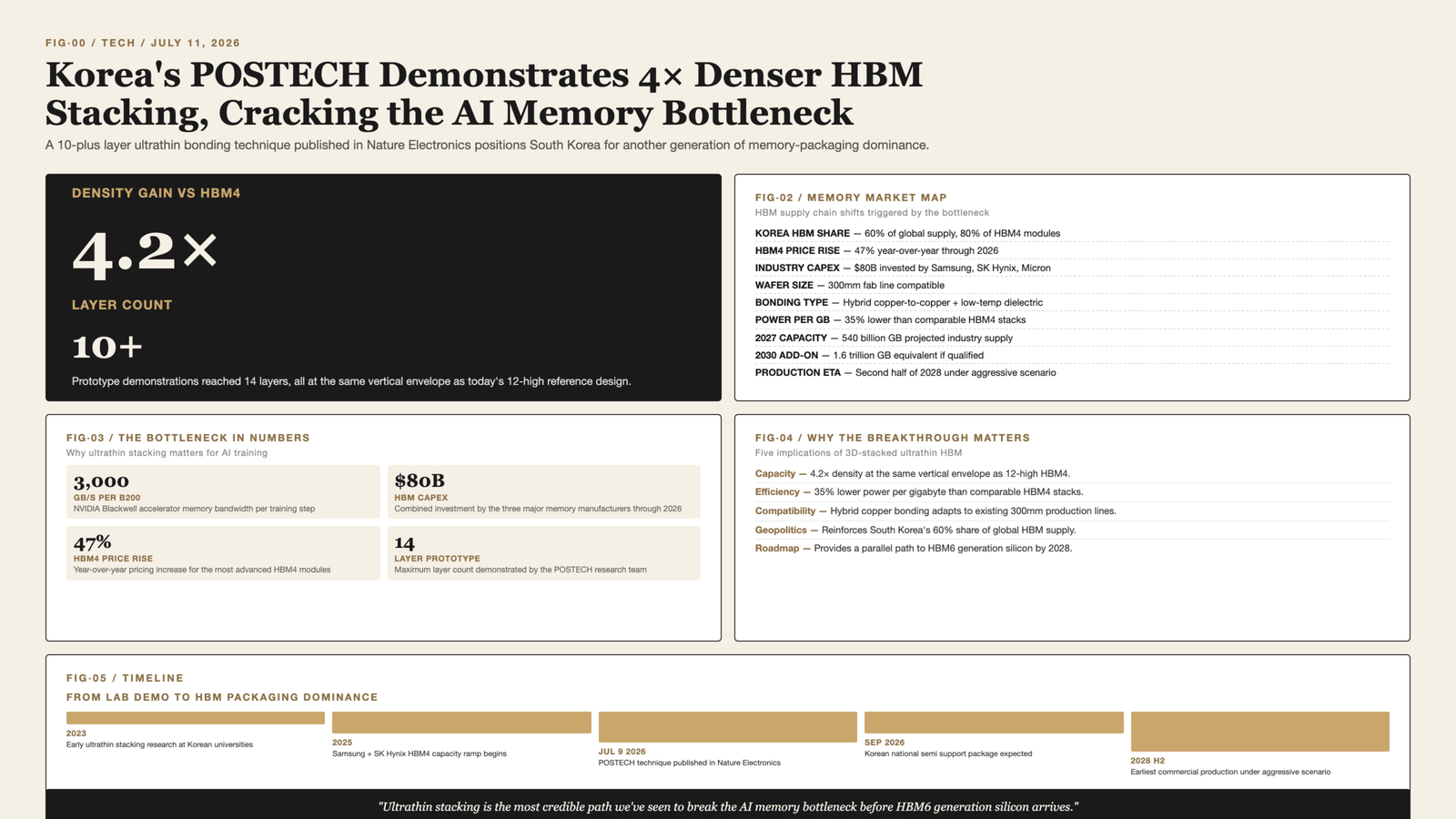Screen dimensions: 1456x819
Task: Select the 'Year-over-year pricing increase' description
Action: pyautogui.click(x=202, y=570)
